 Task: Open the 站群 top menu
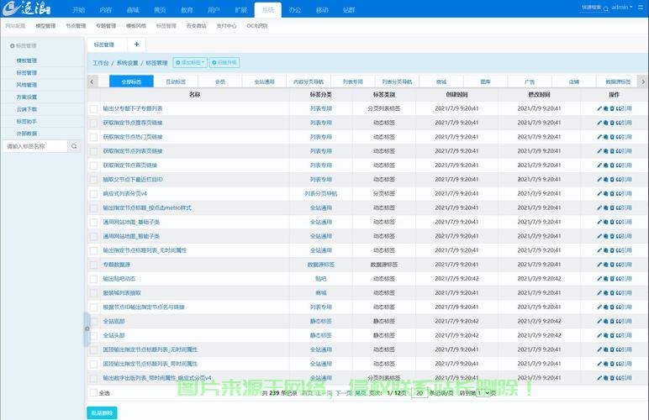pos(349,9)
